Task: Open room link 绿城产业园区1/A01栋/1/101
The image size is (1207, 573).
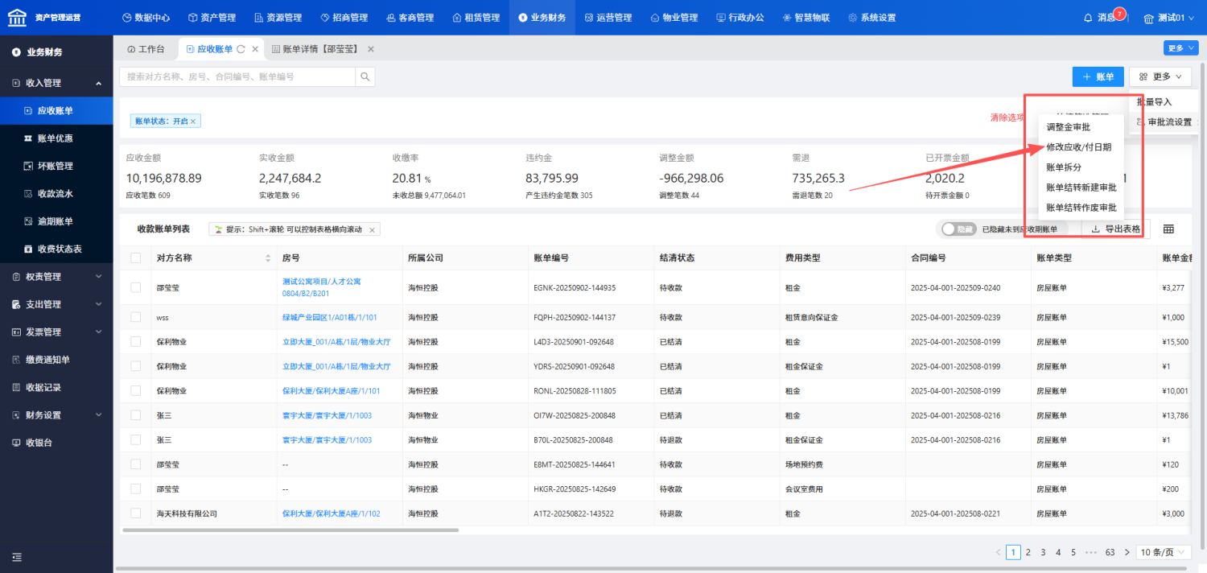Action: coord(330,318)
